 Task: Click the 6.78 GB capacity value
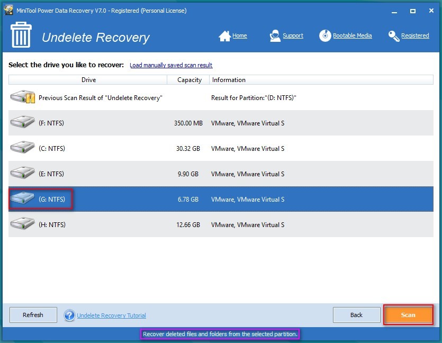(x=188, y=199)
